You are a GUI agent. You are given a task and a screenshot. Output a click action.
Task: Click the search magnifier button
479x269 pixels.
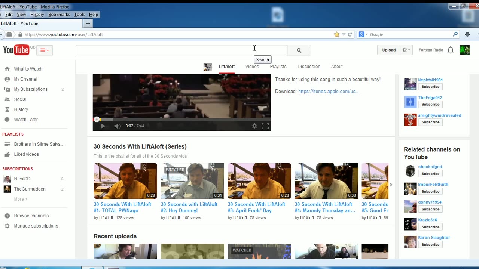click(299, 50)
